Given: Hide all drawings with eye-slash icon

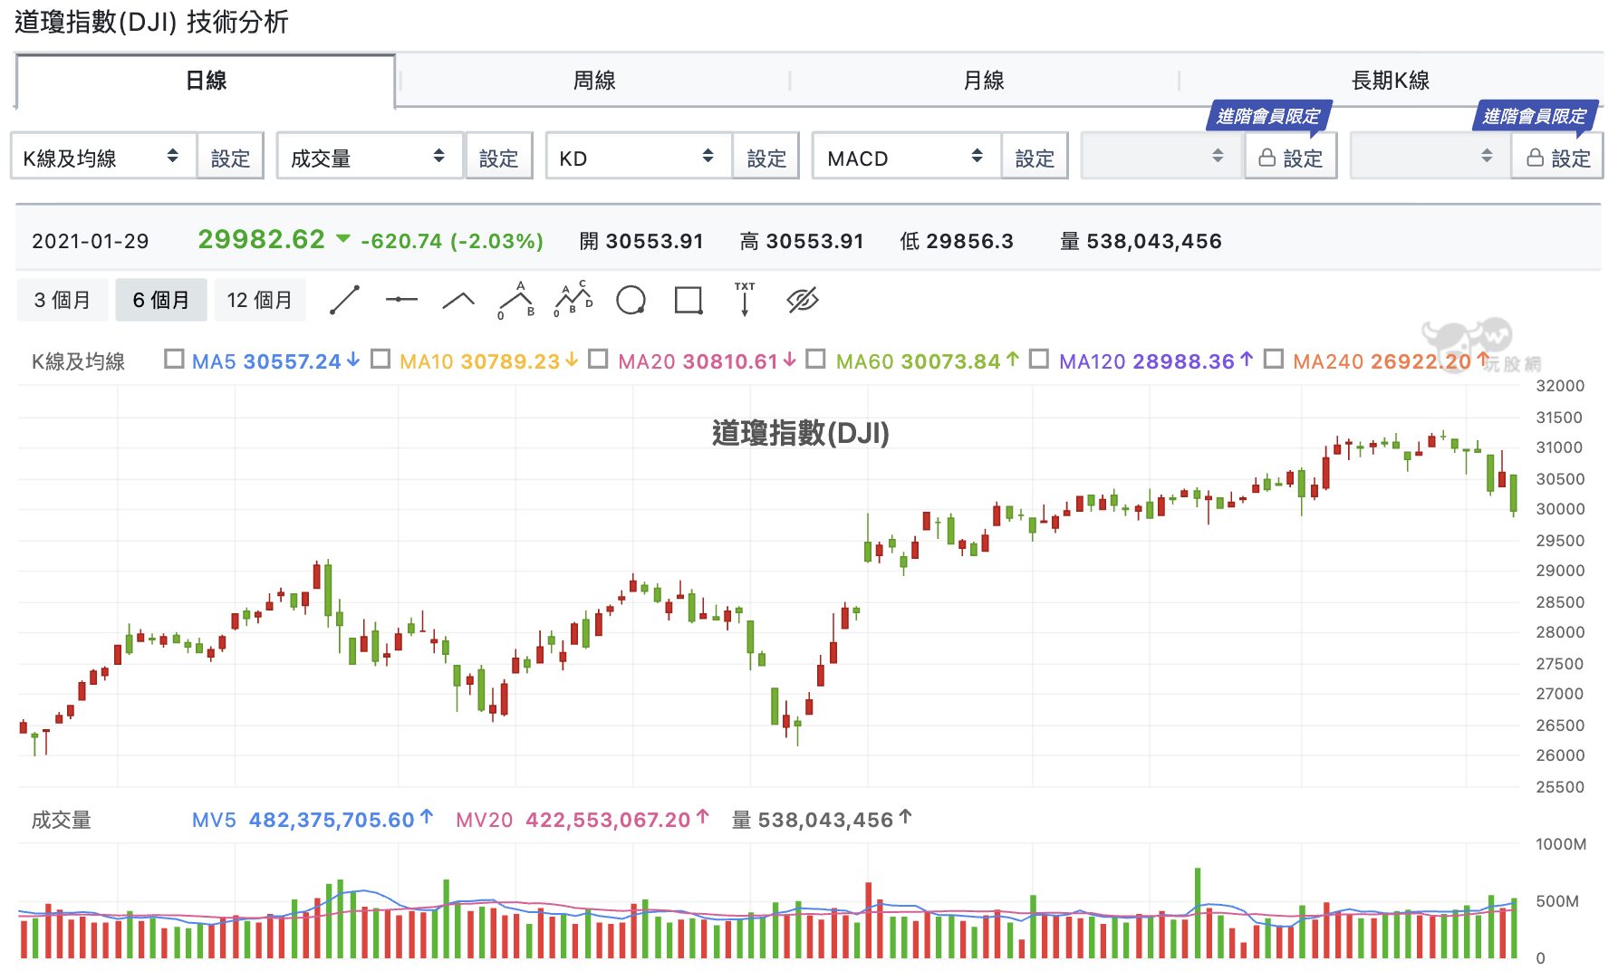Looking at the screenshot, I should click(803, 300).
